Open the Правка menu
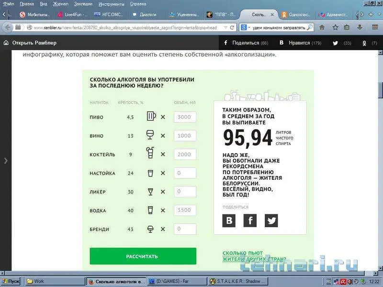The width and height of the screenshot is (383, 287). pos(27,4)
